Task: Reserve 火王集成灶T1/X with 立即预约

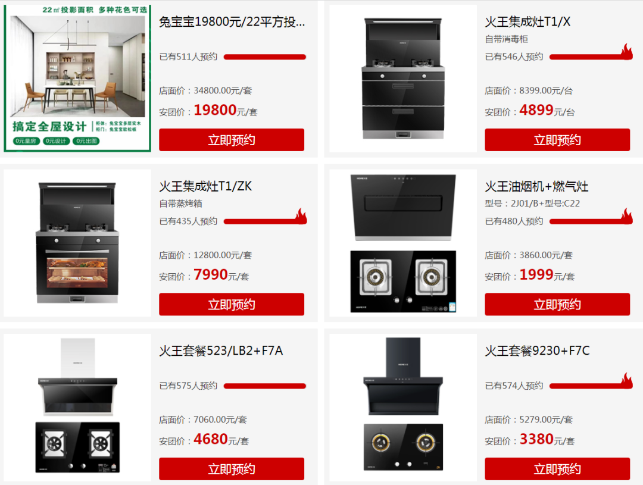Action: [557, 140]
